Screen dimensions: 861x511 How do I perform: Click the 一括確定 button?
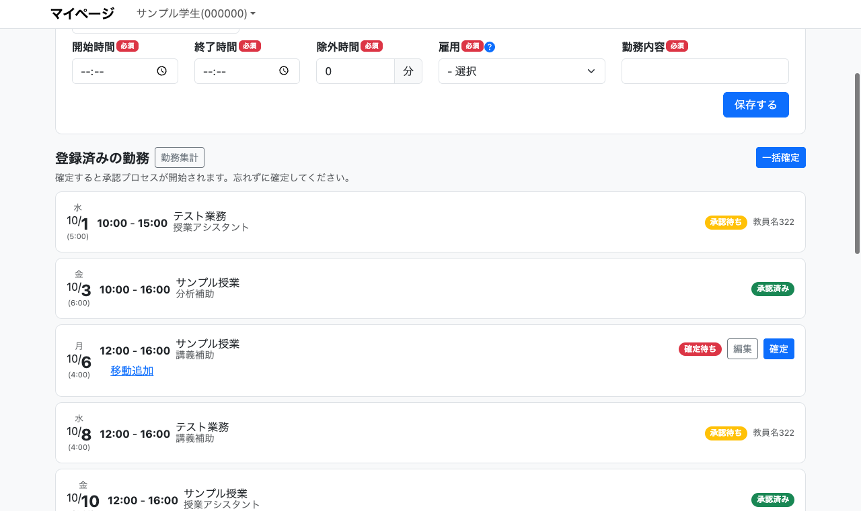(x=780, y=158)
